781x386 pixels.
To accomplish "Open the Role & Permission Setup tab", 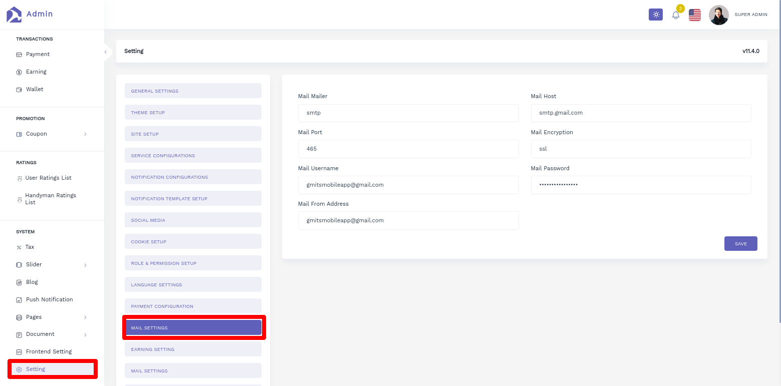I will coord(193,263).
